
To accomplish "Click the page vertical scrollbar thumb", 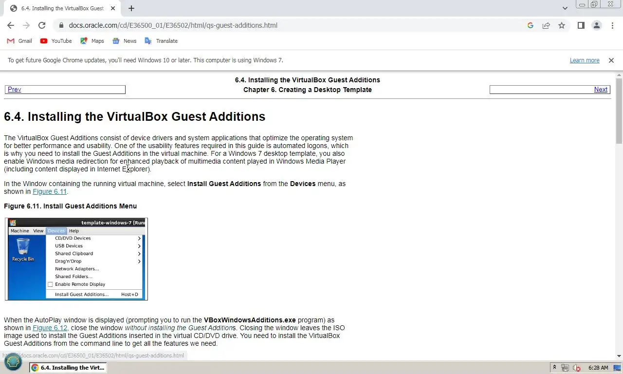I will coord(619,112).
